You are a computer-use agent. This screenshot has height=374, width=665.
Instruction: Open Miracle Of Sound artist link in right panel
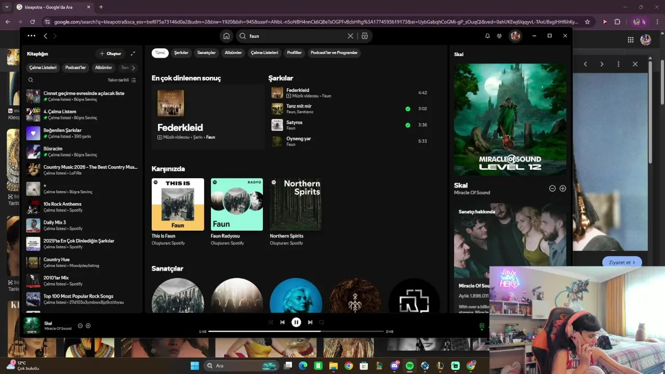pyautogui.click(x=472, y=193)
